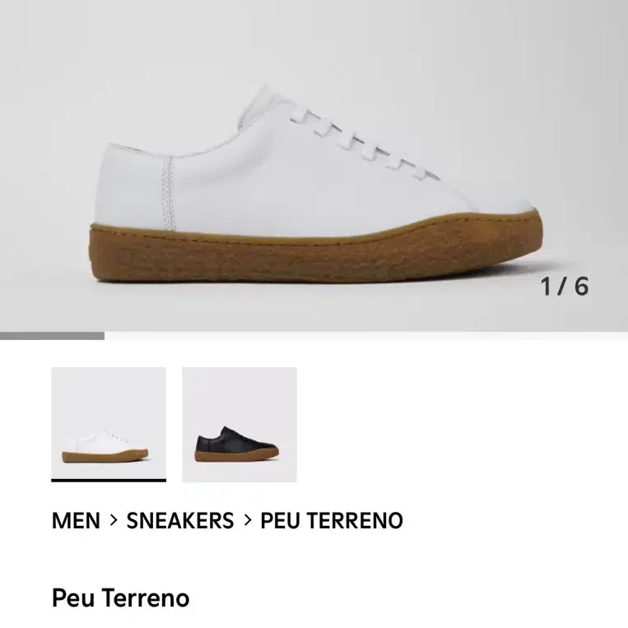The width and height of the screenshot is (628, 628).
Task: Click the black underline below selected thumbnail
Action: point(109,480)
